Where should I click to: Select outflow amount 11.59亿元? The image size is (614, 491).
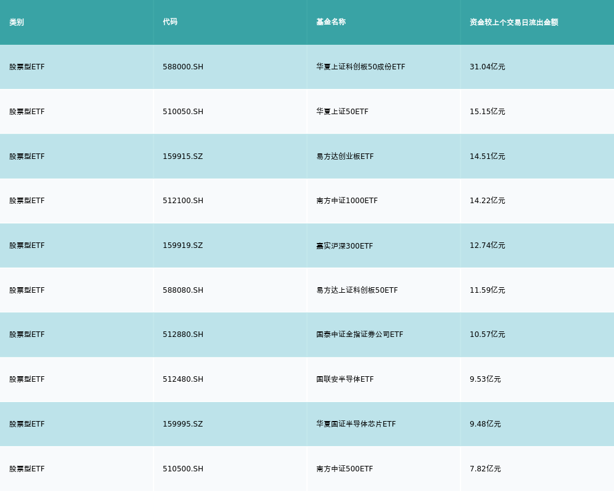click(x=487, y=290)
